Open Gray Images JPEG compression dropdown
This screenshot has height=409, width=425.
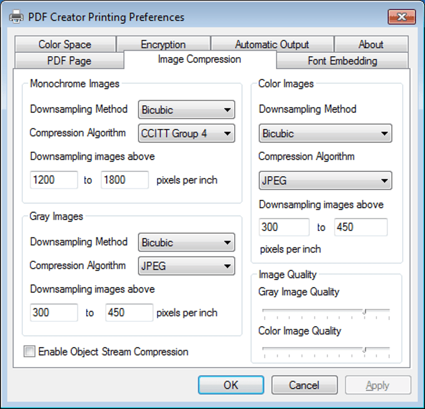[186, 266]
